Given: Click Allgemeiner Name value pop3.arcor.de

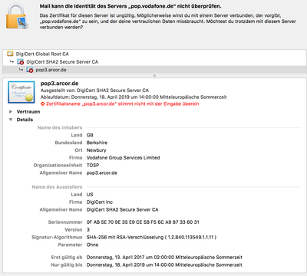Looking at the screenshot, I should pos(102,172).
